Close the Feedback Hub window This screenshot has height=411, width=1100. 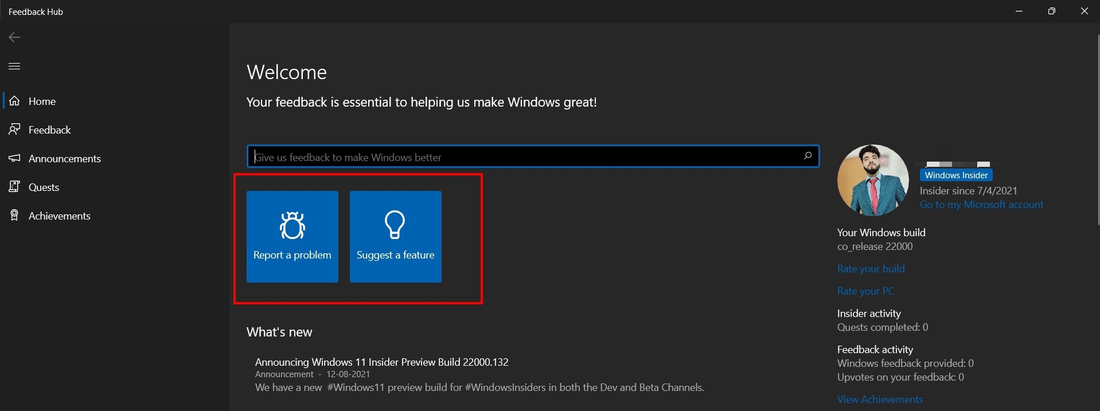click(x=1084, y=11)
